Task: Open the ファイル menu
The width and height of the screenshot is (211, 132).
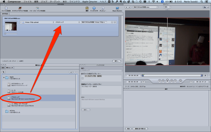Action: point(27,1)
